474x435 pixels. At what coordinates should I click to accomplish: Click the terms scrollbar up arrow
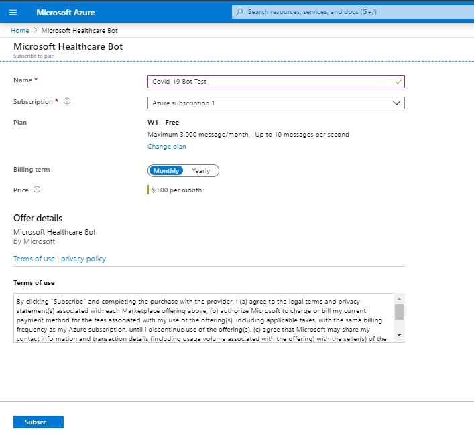399,299
